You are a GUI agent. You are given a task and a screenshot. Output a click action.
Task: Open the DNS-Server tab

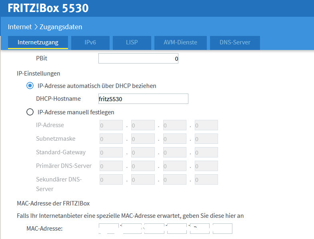coord(235,42)
